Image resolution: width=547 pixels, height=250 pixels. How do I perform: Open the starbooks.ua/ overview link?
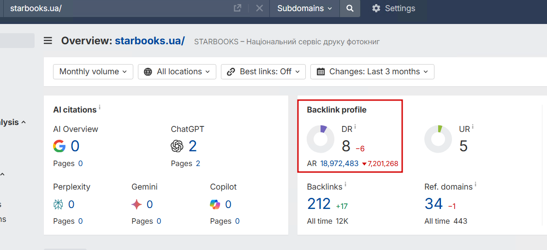[x=150, y=41]
